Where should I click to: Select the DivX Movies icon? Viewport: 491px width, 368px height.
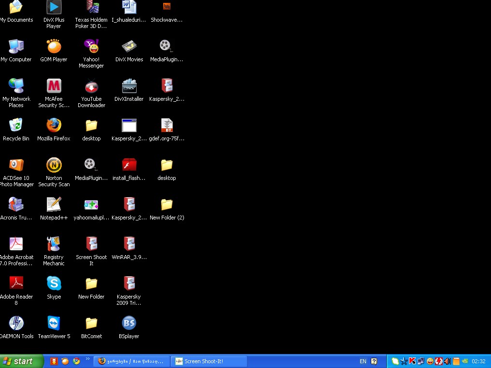tap(129, 51)
